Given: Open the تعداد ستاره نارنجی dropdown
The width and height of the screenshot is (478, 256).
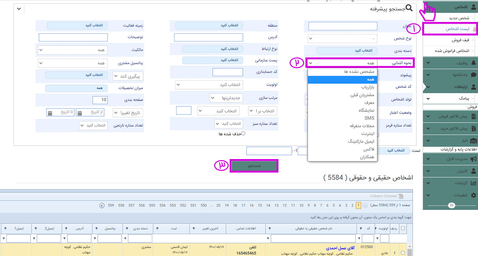Looking at the screenshot, I should click(x=93, y=125).
